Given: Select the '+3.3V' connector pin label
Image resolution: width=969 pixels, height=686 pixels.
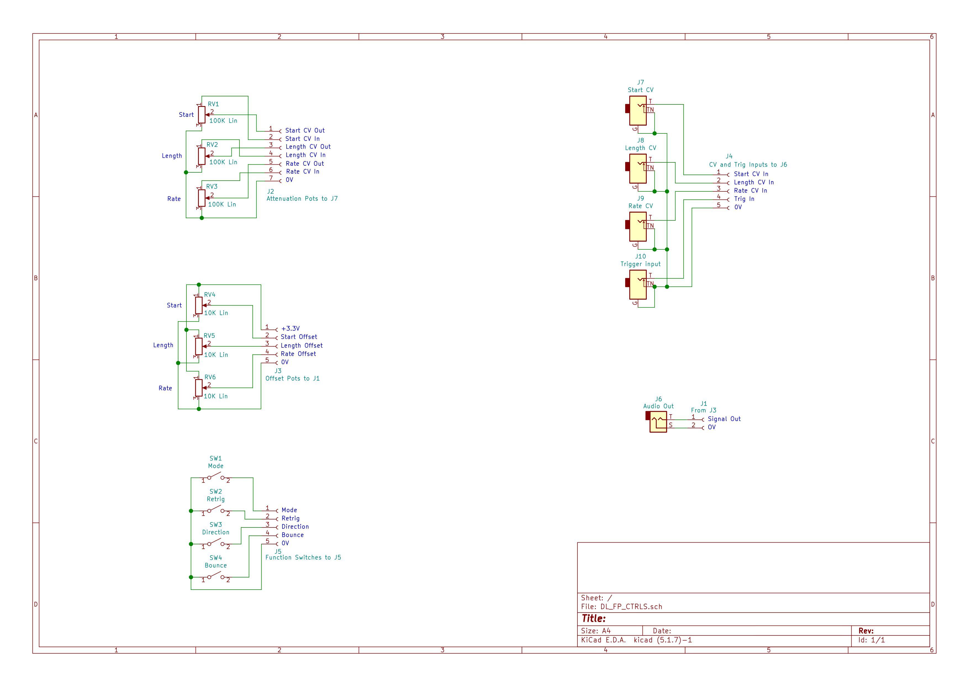Looking at the screenshot, I should point(290,329).
